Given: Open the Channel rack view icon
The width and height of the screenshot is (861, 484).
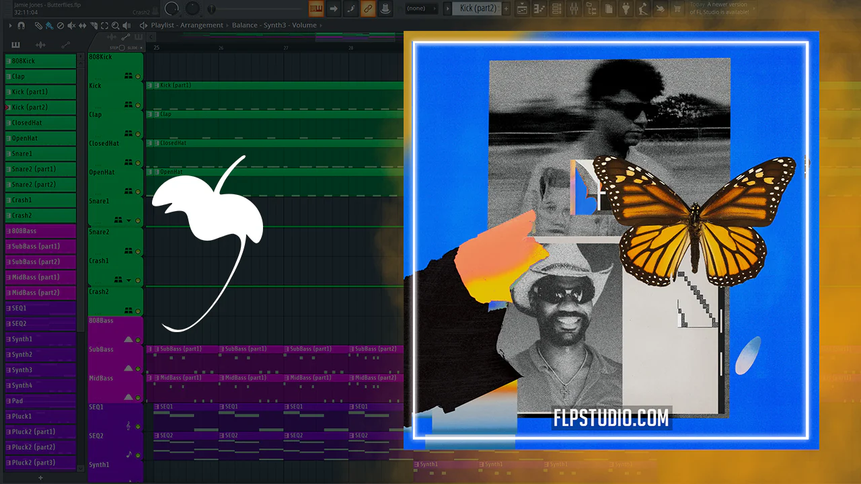Looking at the screenshot, I should tap(556, 9).
